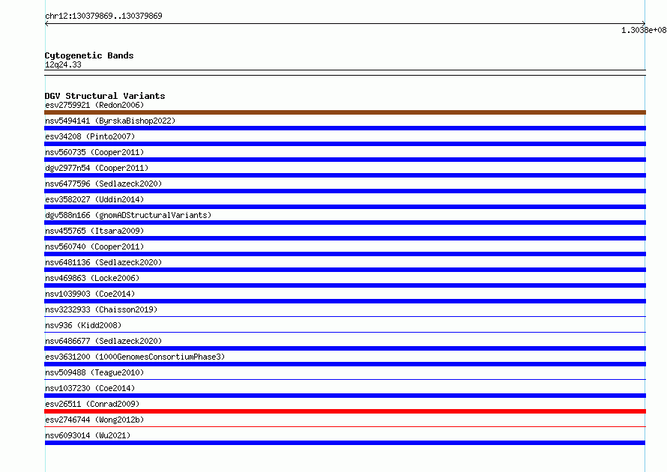The image size is (667, 472).
Task: Select nsv509488 (Teague2010) label
Action: pyautogui.click(x=94, y=372)
